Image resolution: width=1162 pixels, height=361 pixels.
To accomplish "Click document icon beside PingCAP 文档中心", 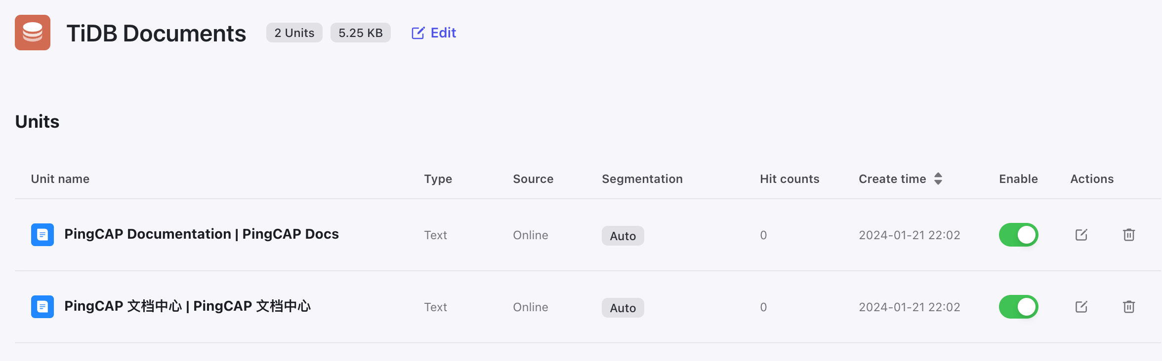I will (x=42, y=306).
